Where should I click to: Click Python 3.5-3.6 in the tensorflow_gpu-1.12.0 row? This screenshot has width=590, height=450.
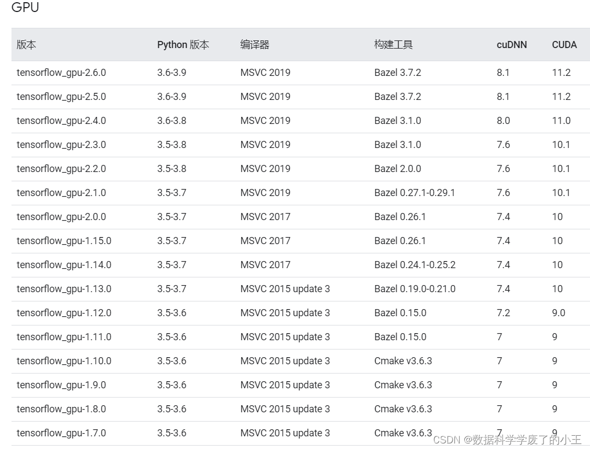172,313
